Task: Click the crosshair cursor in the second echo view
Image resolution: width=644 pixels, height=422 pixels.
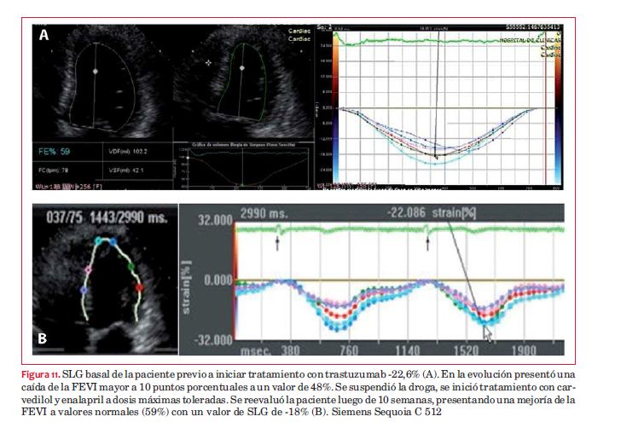Action: (207, 62)
